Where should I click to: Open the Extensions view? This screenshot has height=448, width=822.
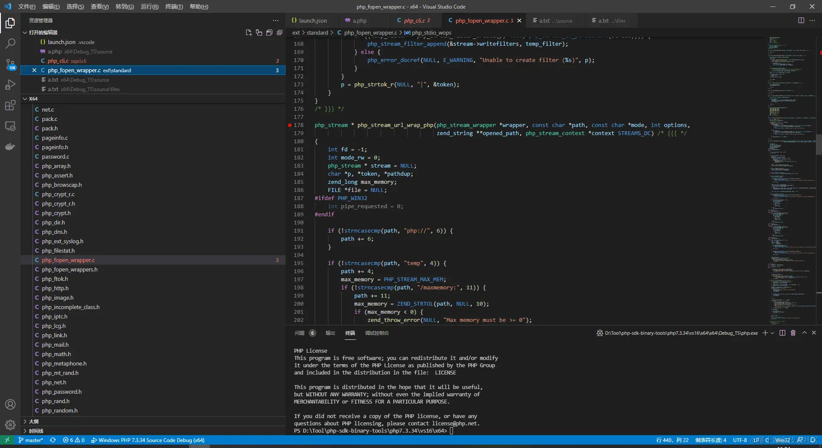pyautogui.click(x=10, y=106)
